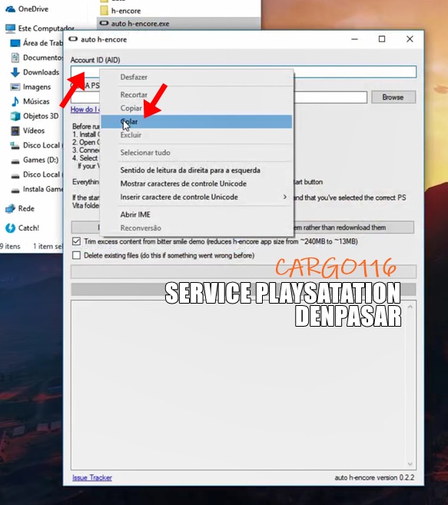
Task: Open the Objetos 3D cube icon
Action: 15,116
